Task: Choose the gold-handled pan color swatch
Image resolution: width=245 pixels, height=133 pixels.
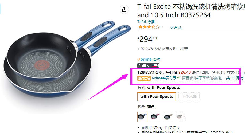Action: click(x=168, y=117)
